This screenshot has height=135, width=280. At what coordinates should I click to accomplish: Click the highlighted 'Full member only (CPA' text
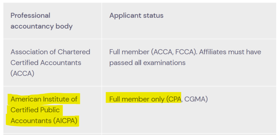[145, 99]
